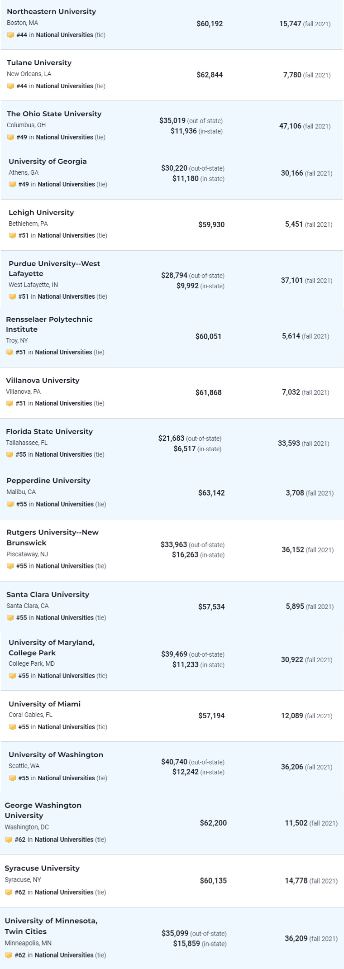
Task: Open the University of Georgia page
Action: [48, 161]
